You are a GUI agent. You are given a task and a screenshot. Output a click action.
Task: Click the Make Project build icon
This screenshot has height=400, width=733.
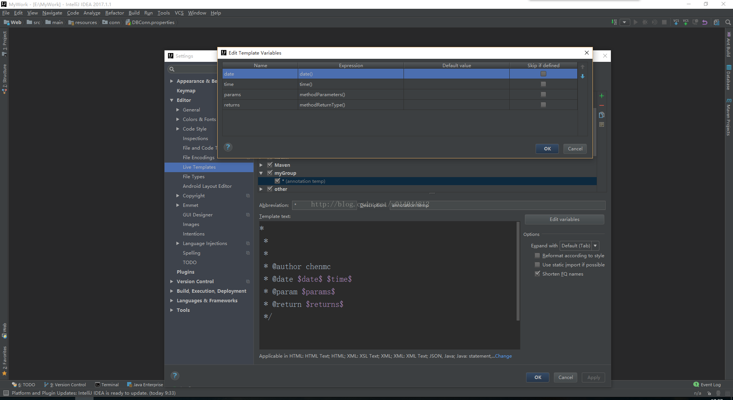point(614,22)
